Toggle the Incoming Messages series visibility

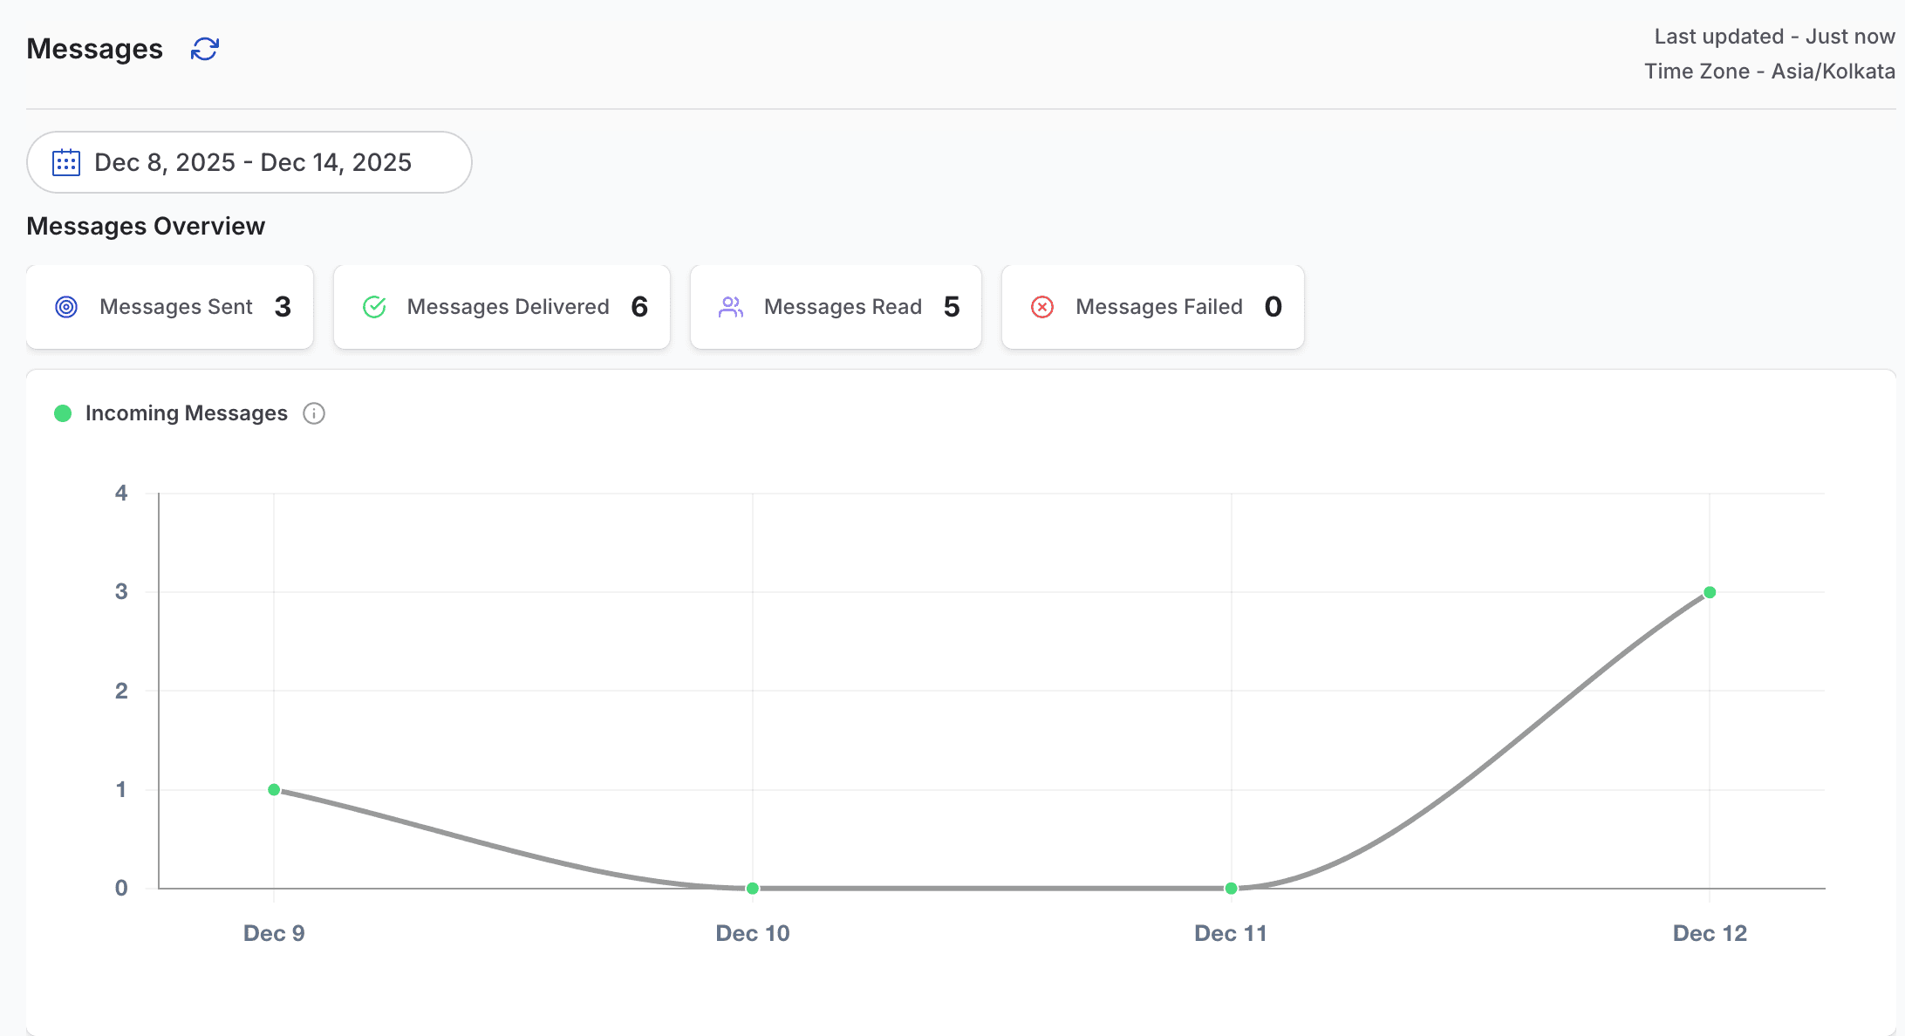coord(186,413)
